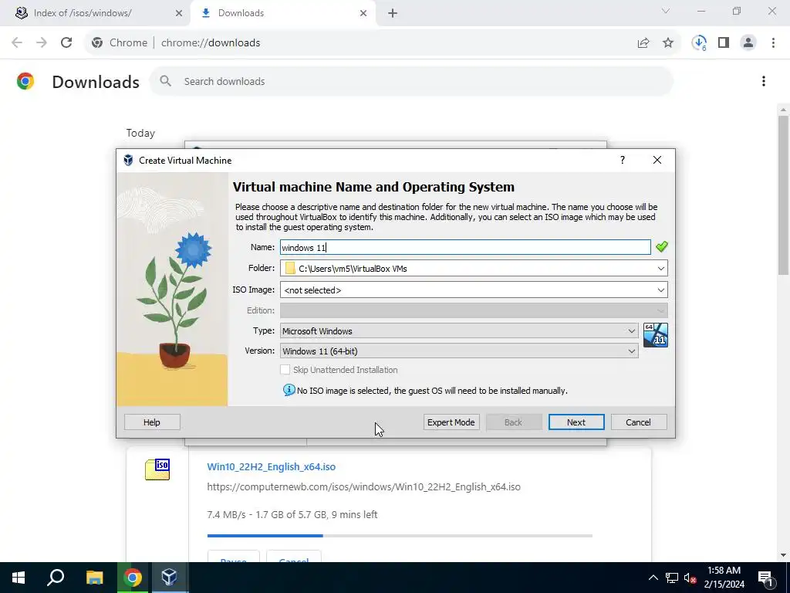This screenshot has height=593, width=790.
Task: Click the 'No ISO image is selected' info message
Action: [432, 391]
